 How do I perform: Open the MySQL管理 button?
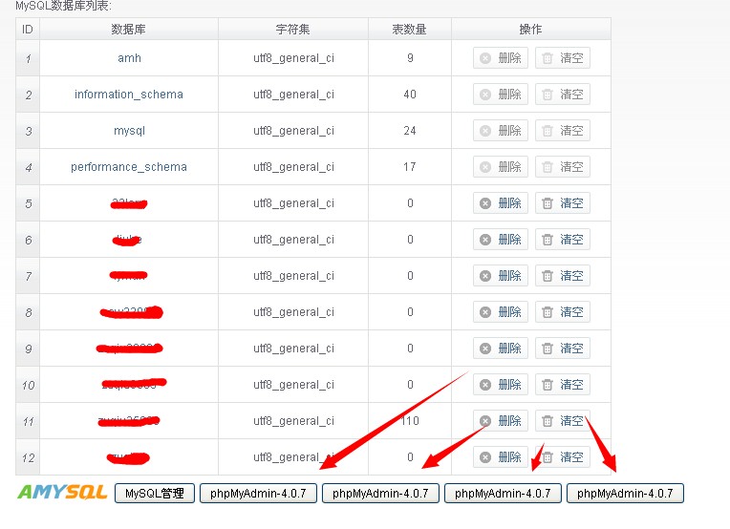155,494
